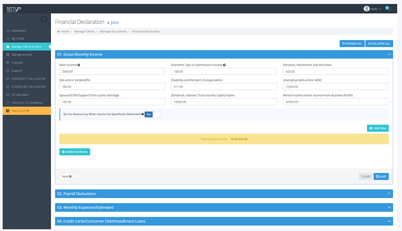Open the Support submenu in sidebar
Image resolution: width=402 pixels, height=231 pixels.
point(26,71)
